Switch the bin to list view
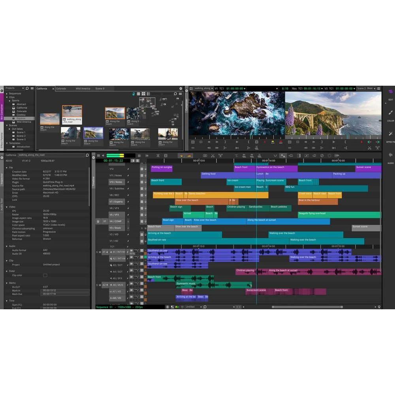 tap(149, 94)
